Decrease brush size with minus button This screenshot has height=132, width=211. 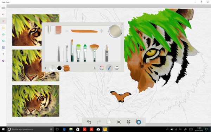click(x=66, y=31)
